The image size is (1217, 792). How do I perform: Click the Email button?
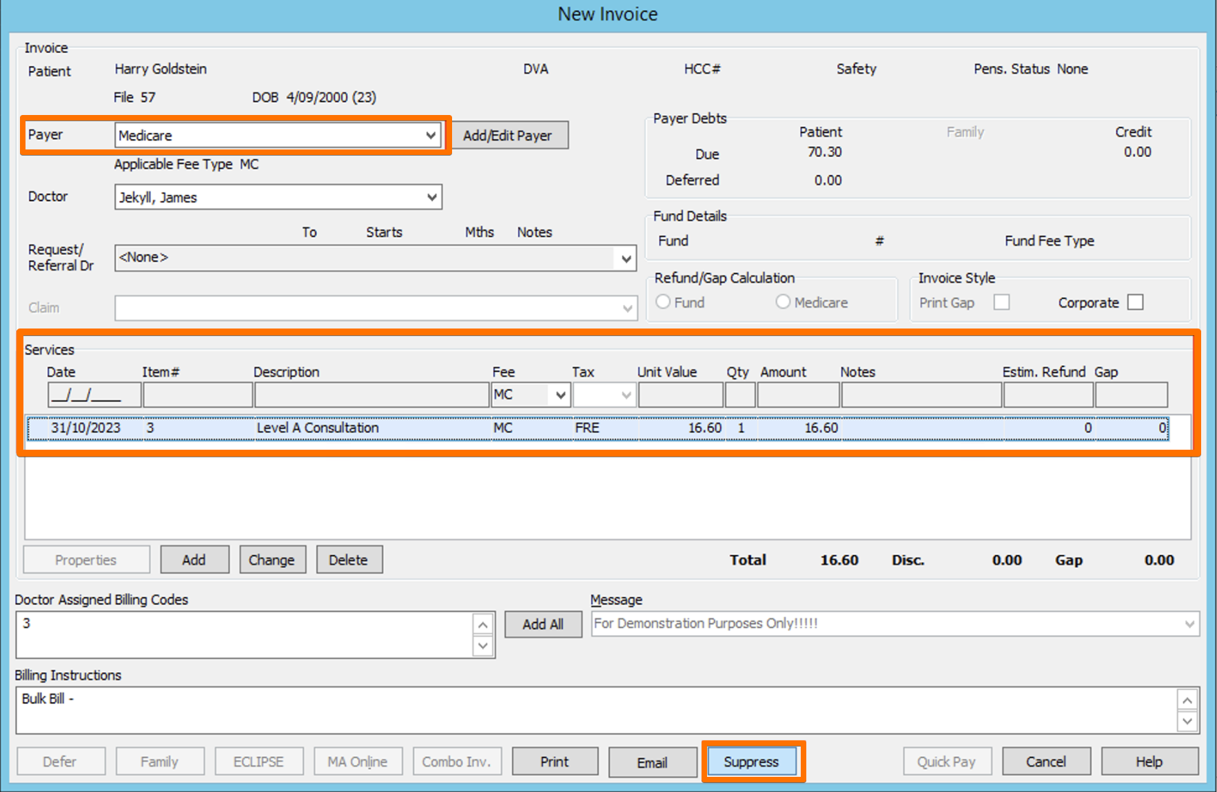click(x=653, y=762)
